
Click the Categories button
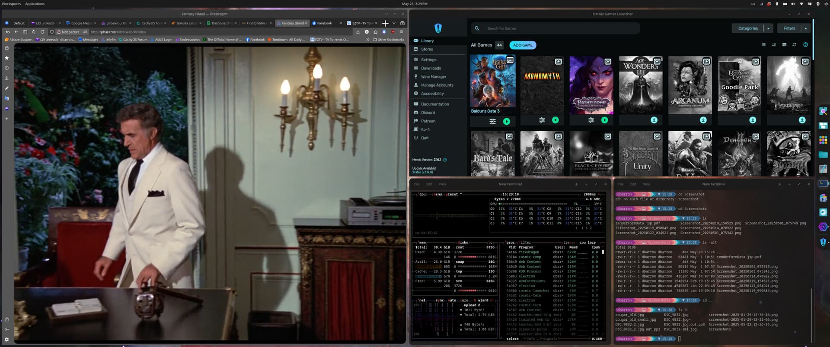click(748, 28)
